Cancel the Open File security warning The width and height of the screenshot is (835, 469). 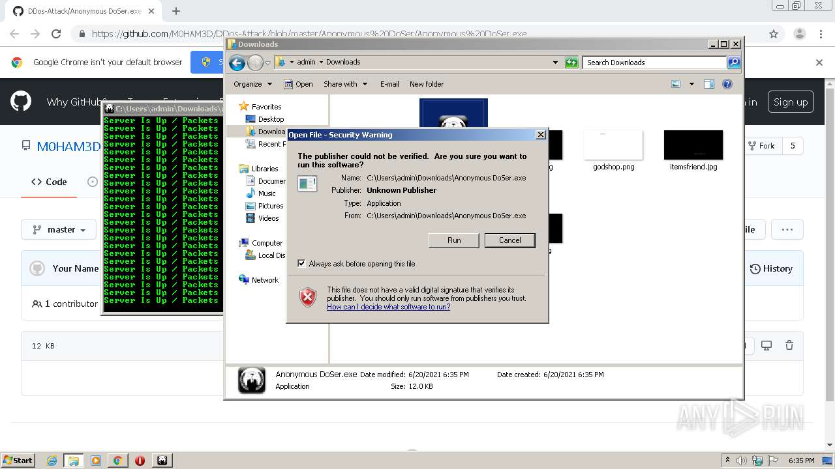pos(509,240)
